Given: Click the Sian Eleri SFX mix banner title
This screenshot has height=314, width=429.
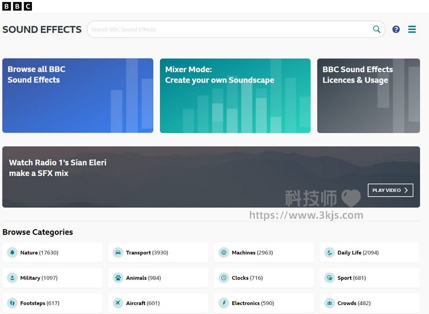Looking at the screenshot, I should 58,168.
